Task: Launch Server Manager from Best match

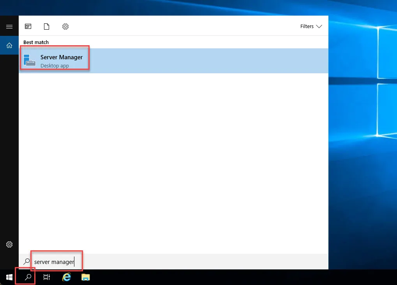Action: [61, 57]
